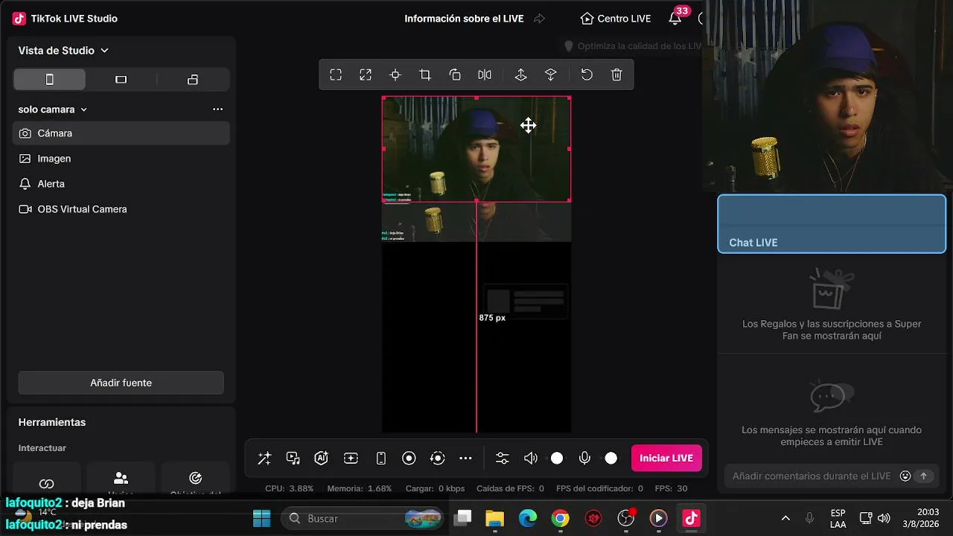This screenshot has height=536, width=953.
Task: Move the source layer up
Action: coord(521,74)
